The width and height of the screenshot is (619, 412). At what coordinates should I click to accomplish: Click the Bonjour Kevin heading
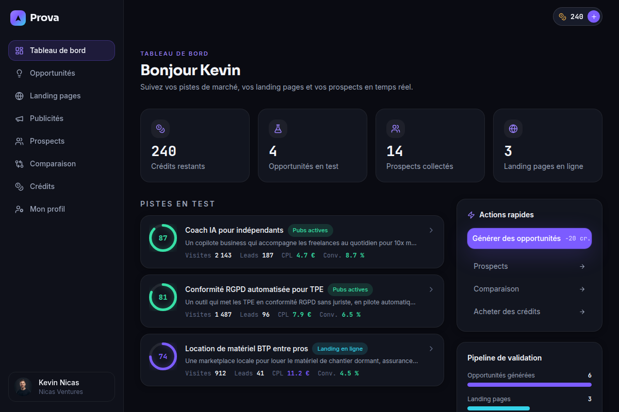pyautogui.click(x=190, y=70)
